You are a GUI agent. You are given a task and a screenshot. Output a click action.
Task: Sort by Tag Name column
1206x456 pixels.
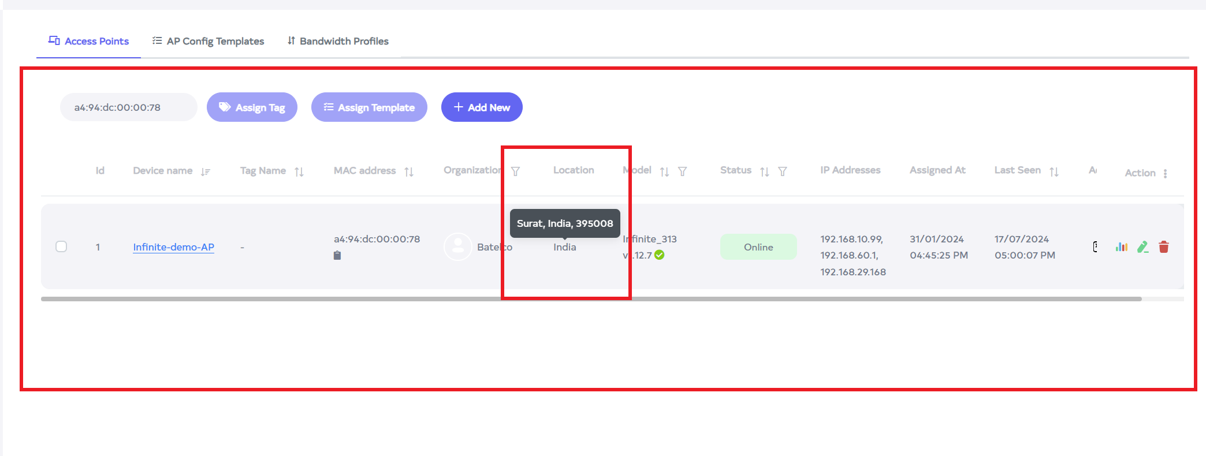point(299,172)
